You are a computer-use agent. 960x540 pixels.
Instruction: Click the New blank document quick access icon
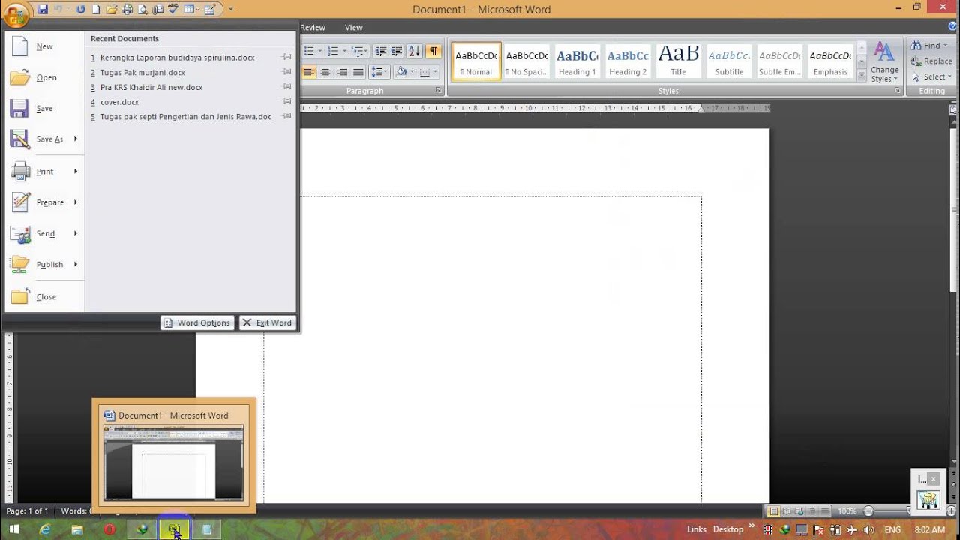tap(96, 10)
